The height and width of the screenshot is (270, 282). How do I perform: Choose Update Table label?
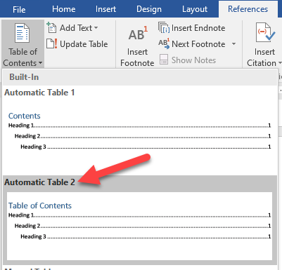tap(84, 44)
